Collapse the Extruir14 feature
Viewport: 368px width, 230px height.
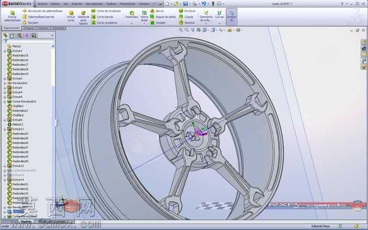pyautogui.click(x=5, y=180)
